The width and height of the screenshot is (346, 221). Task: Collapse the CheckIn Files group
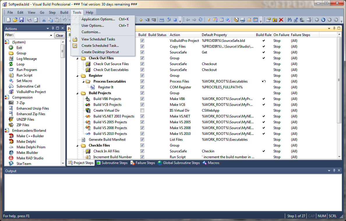[77, 146]
